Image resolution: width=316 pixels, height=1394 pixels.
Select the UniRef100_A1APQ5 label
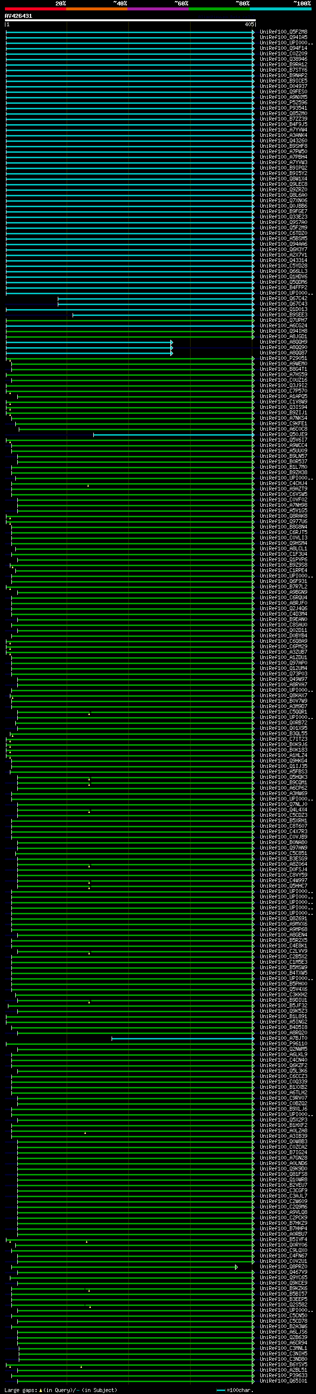click(x=283, y=396)
